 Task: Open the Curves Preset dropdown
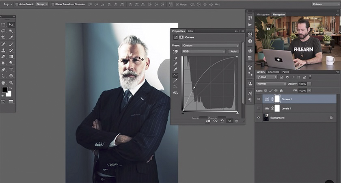pos(210,45)
